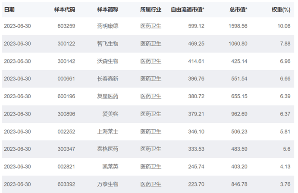Select stock code 002821
Viewport: 298px width, 193px height.
click(66, 167)
